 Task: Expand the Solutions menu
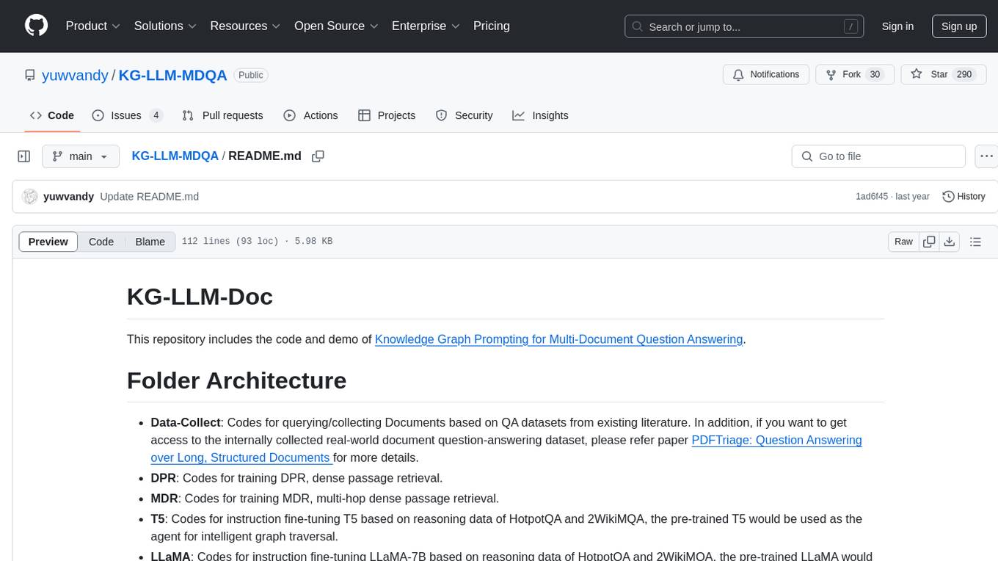(x=165, y=26)
